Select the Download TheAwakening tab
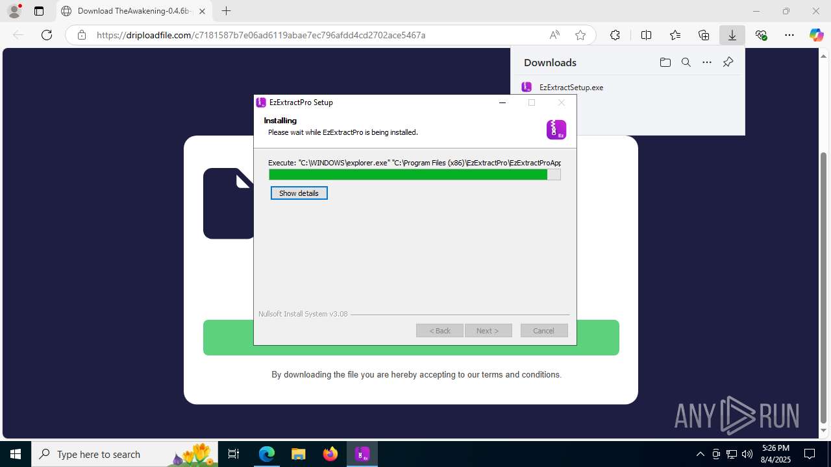Screen dimensions: 831x467 134,11
